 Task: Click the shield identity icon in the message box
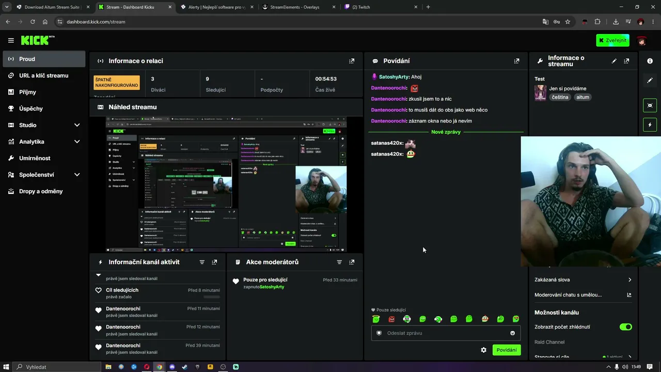click(379, 333)
